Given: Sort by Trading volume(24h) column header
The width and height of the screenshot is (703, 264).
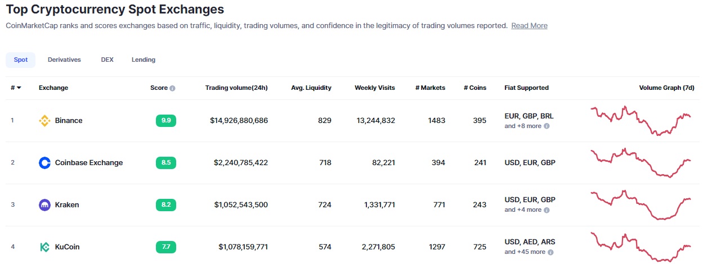Looking at the screenshot, I should tap(236, 88).
